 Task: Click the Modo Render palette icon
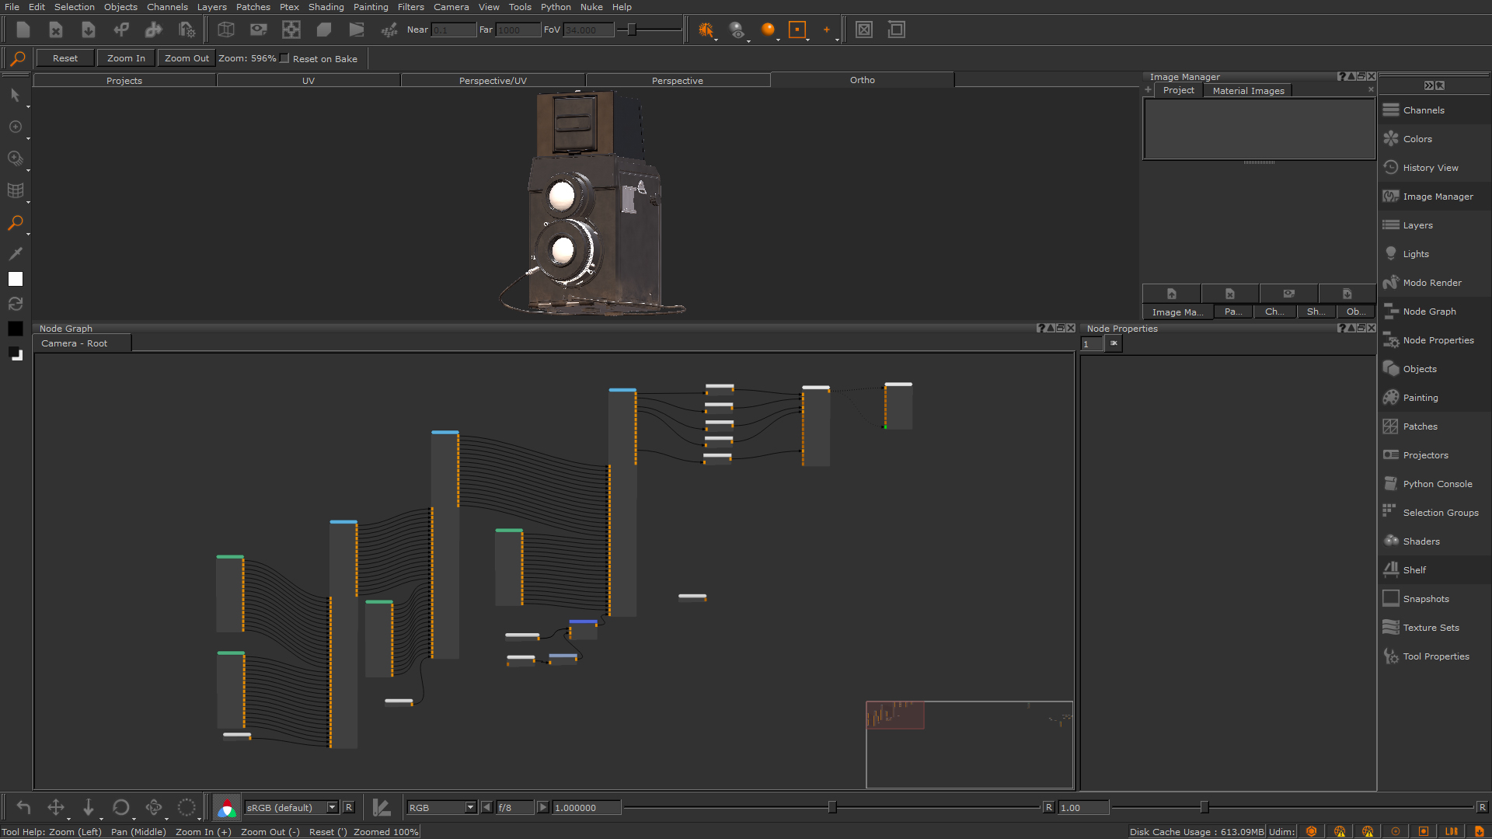(x=1391, y=283)
